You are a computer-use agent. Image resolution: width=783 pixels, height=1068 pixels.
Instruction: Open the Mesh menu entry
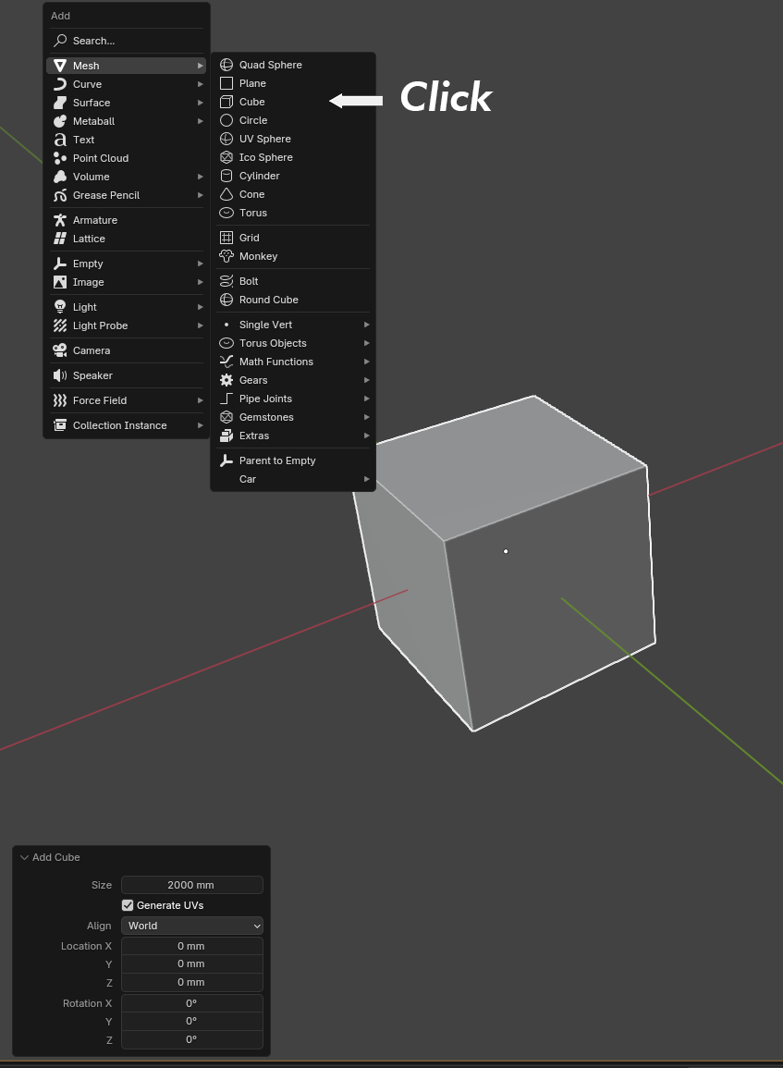tap(127, 66)
